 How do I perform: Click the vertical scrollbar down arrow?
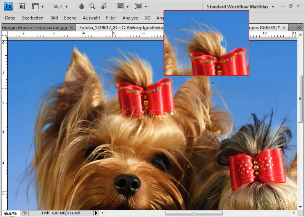(301, 207)
